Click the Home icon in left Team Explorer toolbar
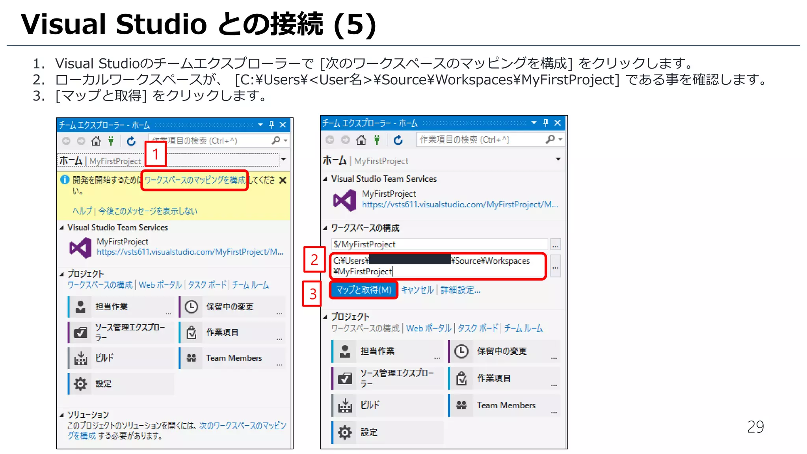The width and height of the screenshot is (807, 454). (x=96, y=141)
